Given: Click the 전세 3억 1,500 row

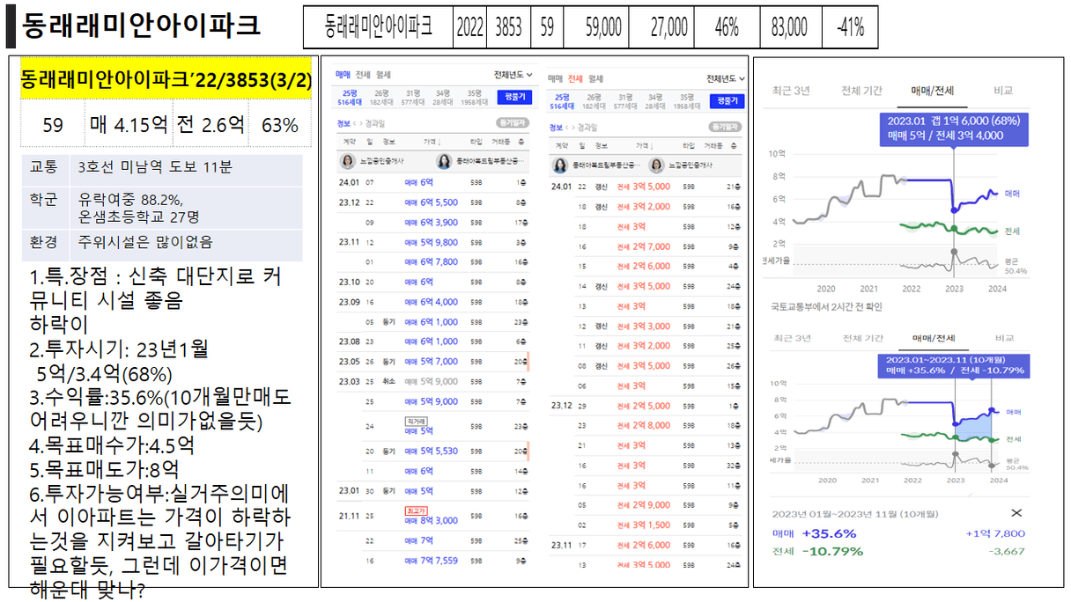Looking at the screenshot, I should pyautogui.click(x=646, y=525).
